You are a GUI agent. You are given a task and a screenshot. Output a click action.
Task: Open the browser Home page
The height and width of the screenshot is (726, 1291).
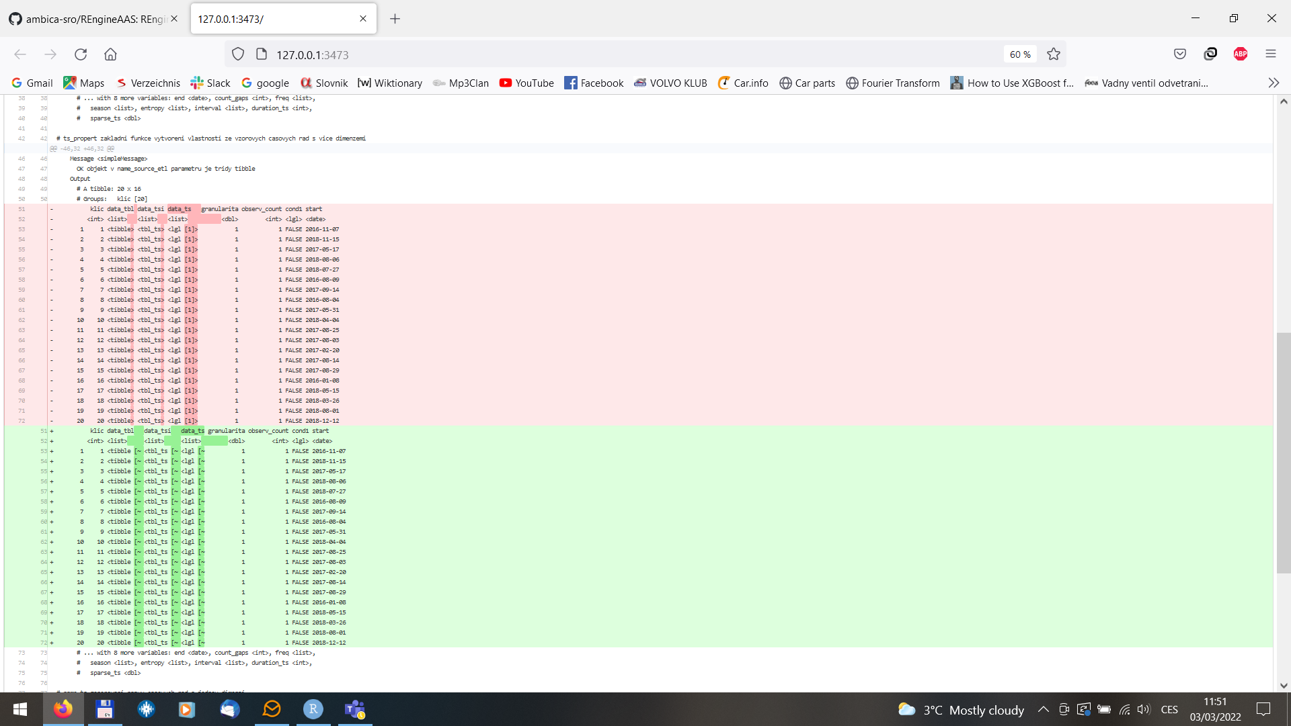click(x=110, y=54)
